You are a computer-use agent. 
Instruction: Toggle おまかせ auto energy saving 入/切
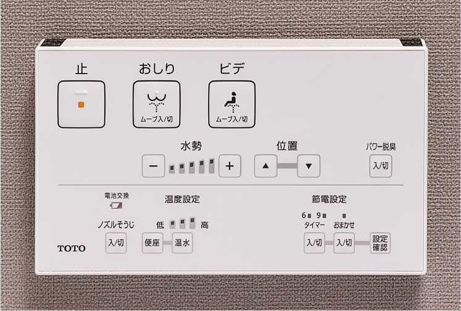[344, 243]
